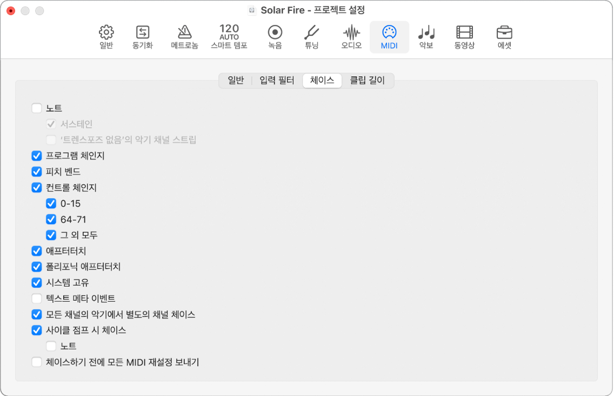Open the 에셋 assets briefcase icon

(x=504, y=37)
